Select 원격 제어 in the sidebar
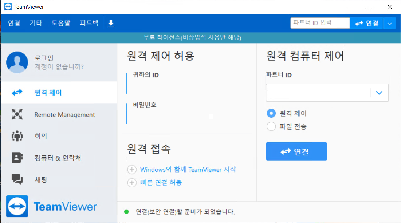401x223 pixels. click(x=59, y=92)
